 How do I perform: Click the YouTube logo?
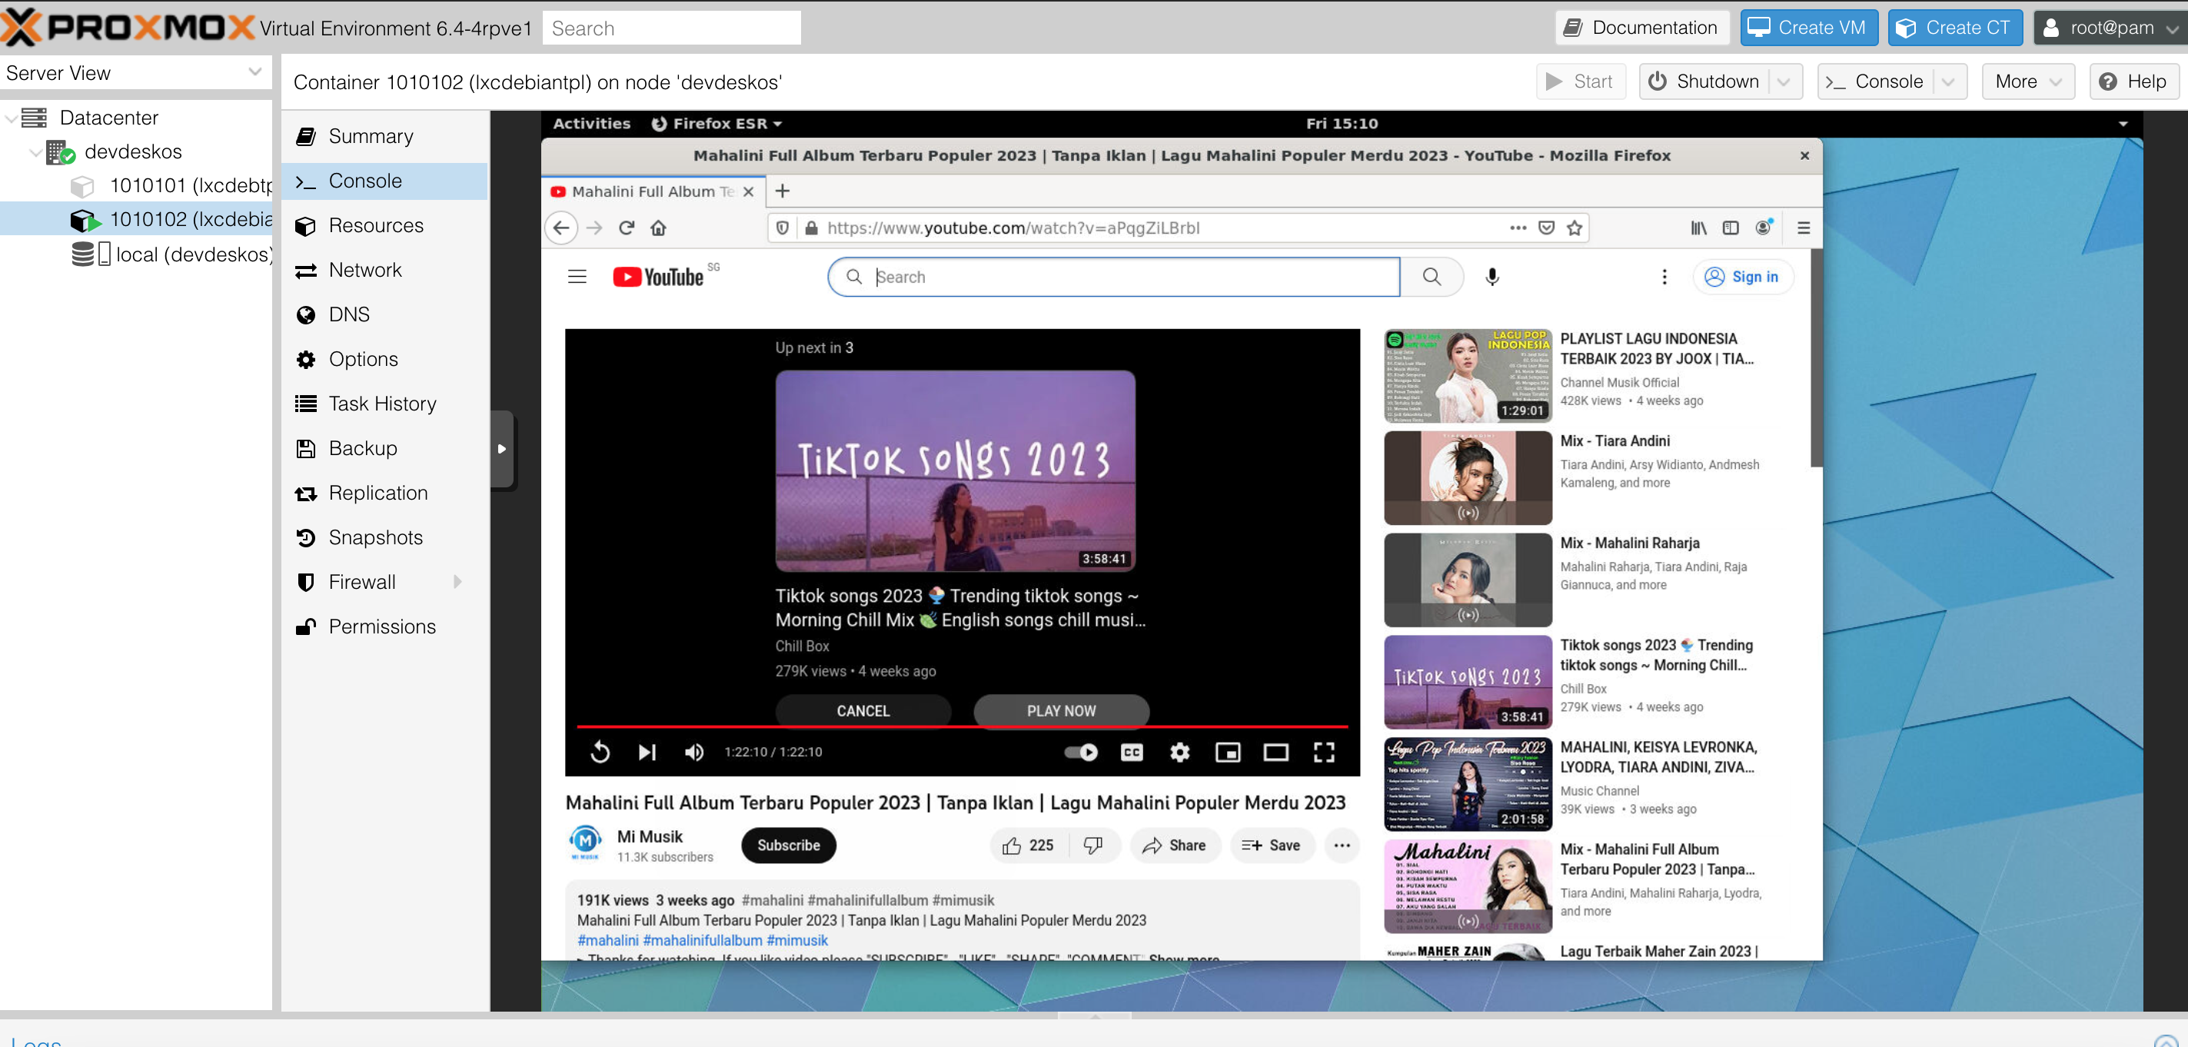coord(658,277)
